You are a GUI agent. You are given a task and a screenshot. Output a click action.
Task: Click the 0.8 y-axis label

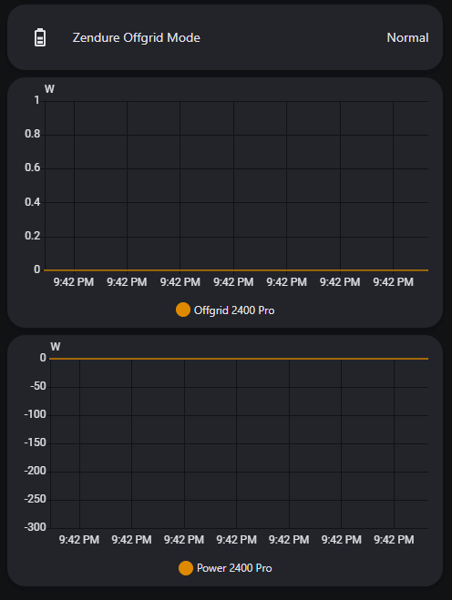click(x=32, y=134)
